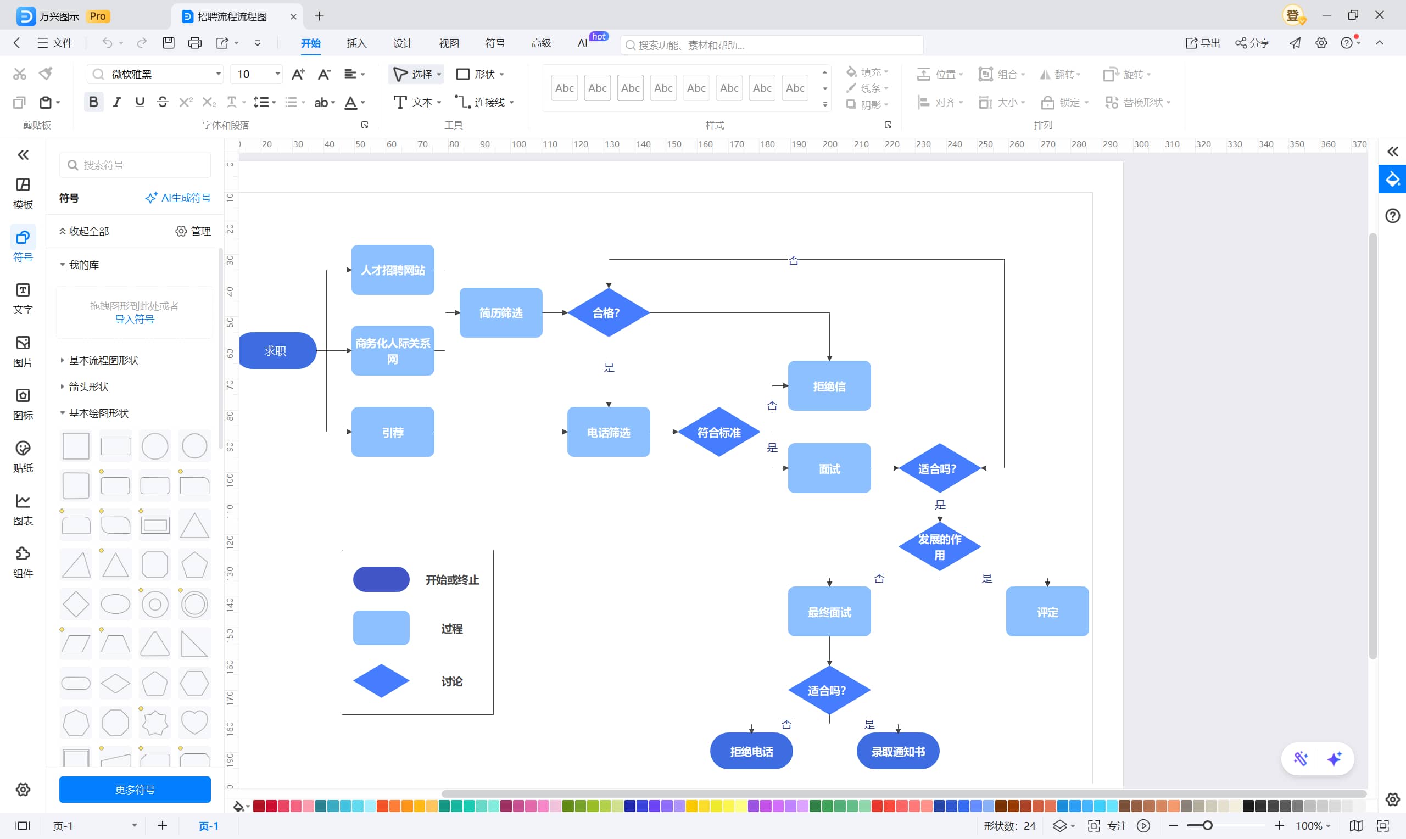Switch to the View tab
Image resolution: width=1406 pixels, height=839 pixels.
tap(449, 43)
